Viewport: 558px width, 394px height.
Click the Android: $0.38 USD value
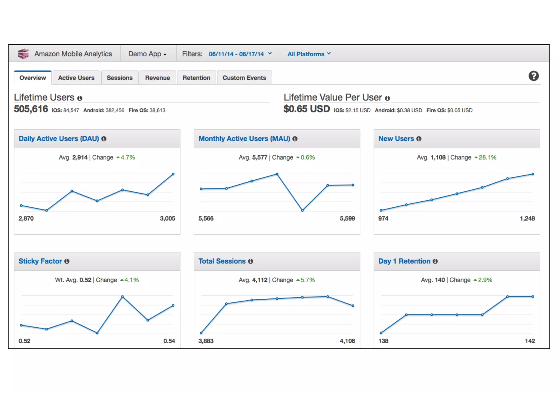398,110
